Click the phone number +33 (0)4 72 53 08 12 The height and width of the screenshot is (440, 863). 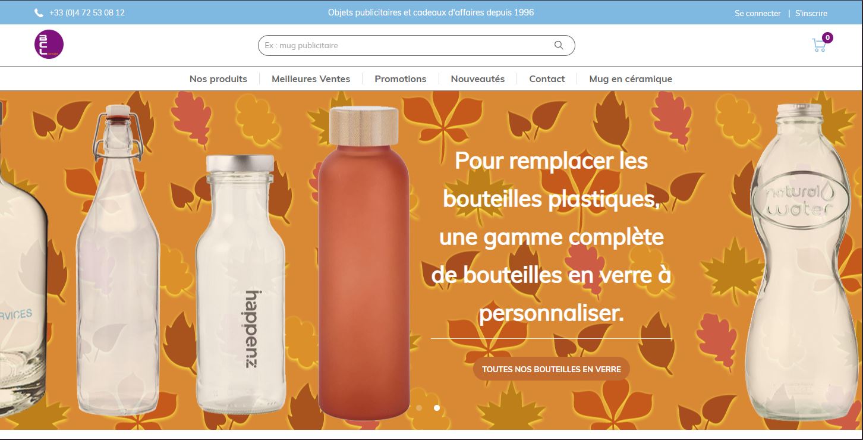tap(87, 12)
